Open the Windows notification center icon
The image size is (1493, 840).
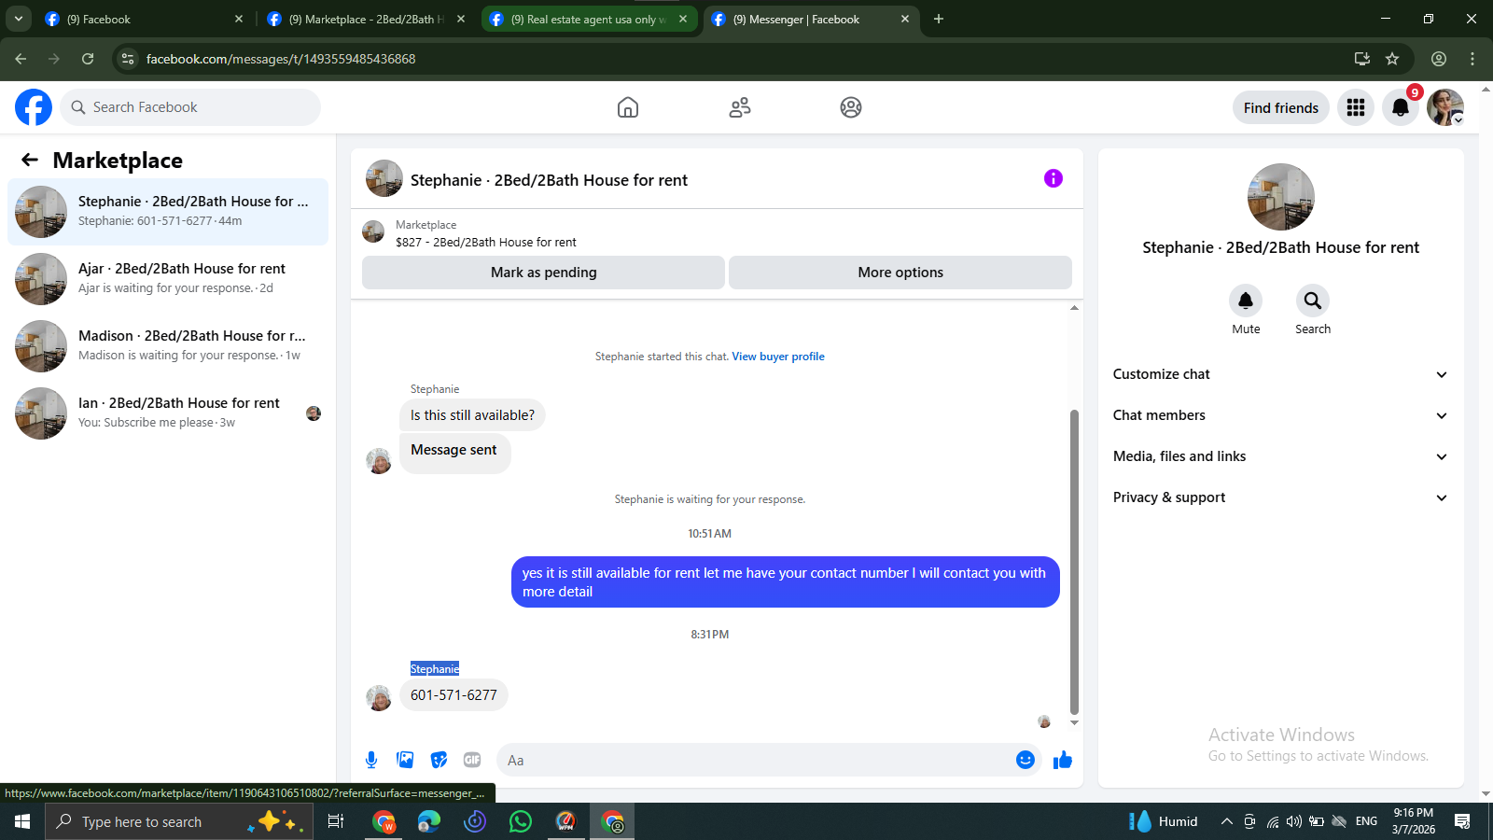[1462, 821]
